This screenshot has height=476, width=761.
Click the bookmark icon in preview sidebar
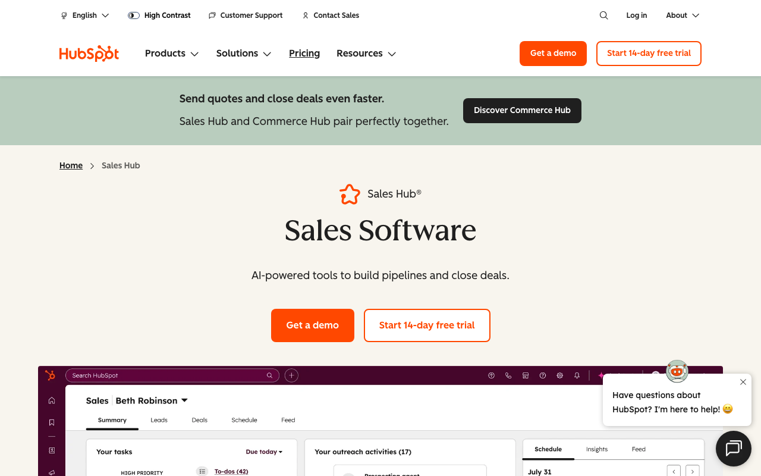(52, 422)
